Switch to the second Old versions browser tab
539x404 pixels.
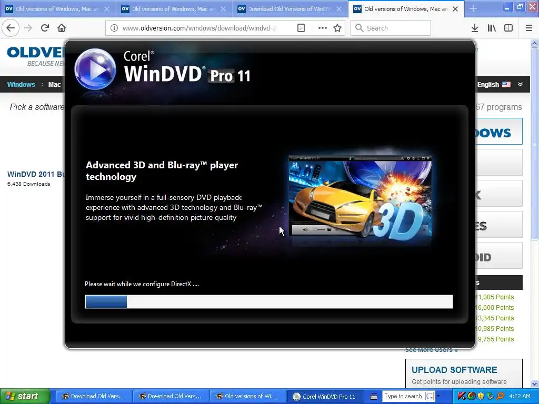tap(174, 9)
